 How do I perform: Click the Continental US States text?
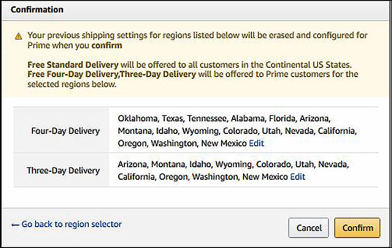click(x=308, y=65)
